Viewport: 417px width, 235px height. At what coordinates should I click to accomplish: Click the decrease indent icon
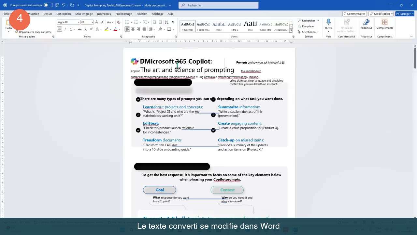(x=155, y=22)
